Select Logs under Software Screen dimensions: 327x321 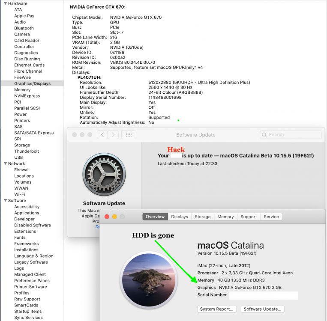click(19, 268)
